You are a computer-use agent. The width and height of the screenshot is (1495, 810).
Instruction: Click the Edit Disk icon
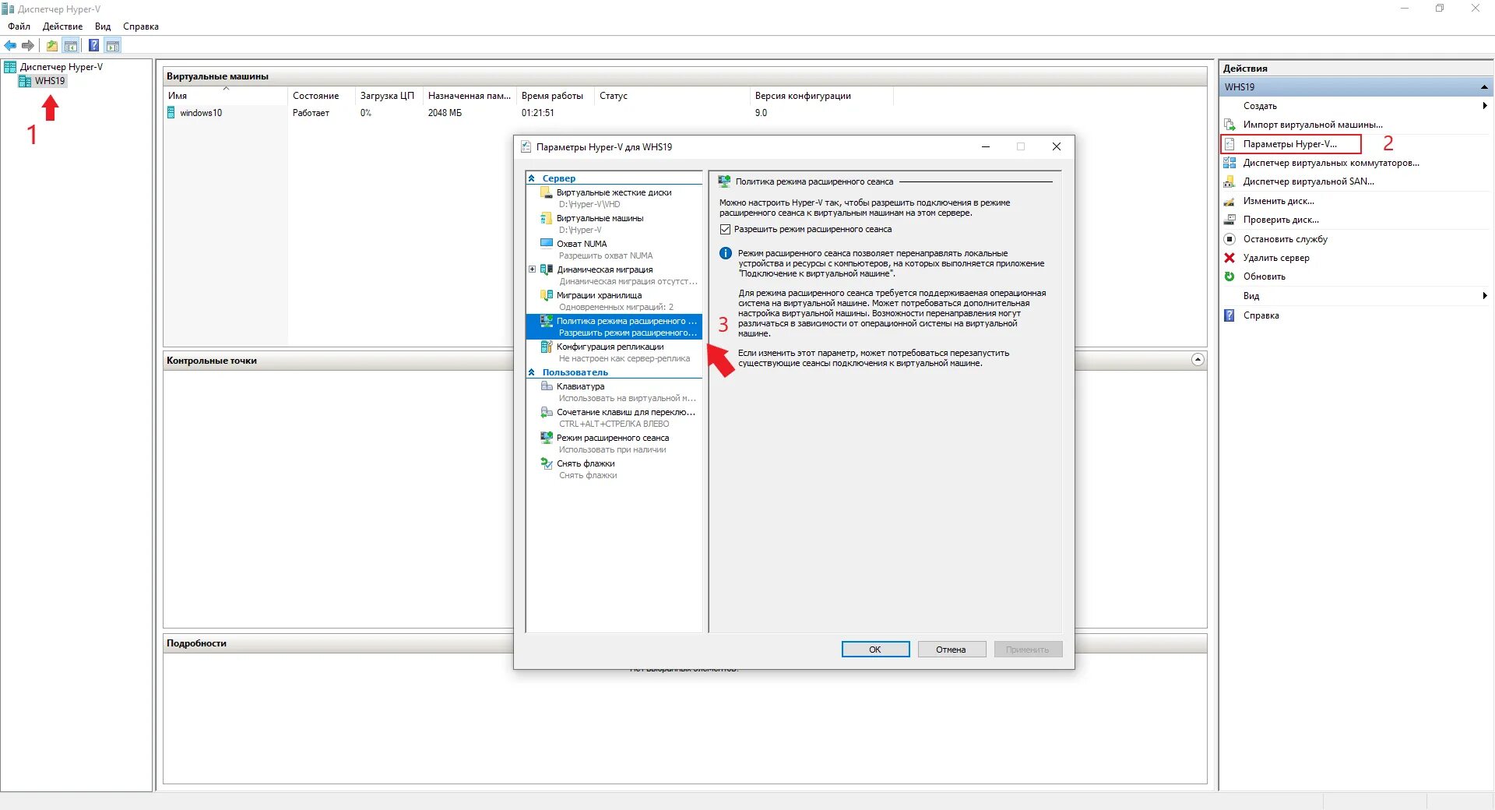coord(1229,201)
